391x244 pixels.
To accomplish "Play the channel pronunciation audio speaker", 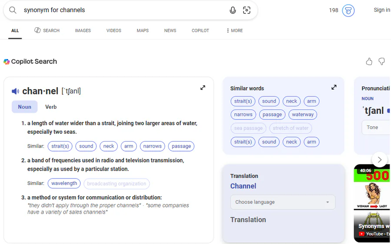I will click(x=16, y=91).
